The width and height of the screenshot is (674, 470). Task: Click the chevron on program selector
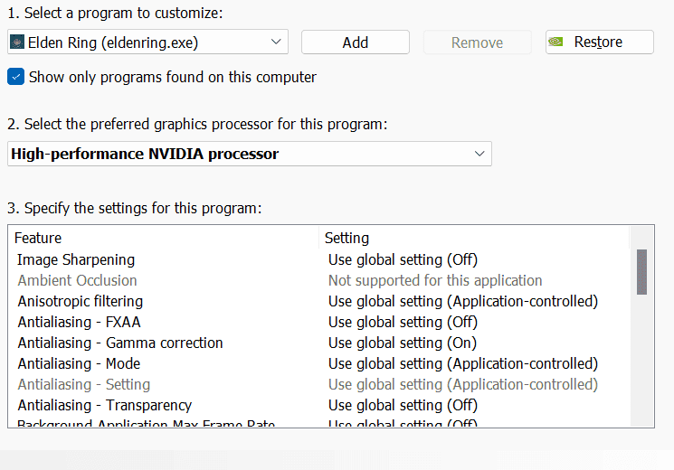(276, 42)
